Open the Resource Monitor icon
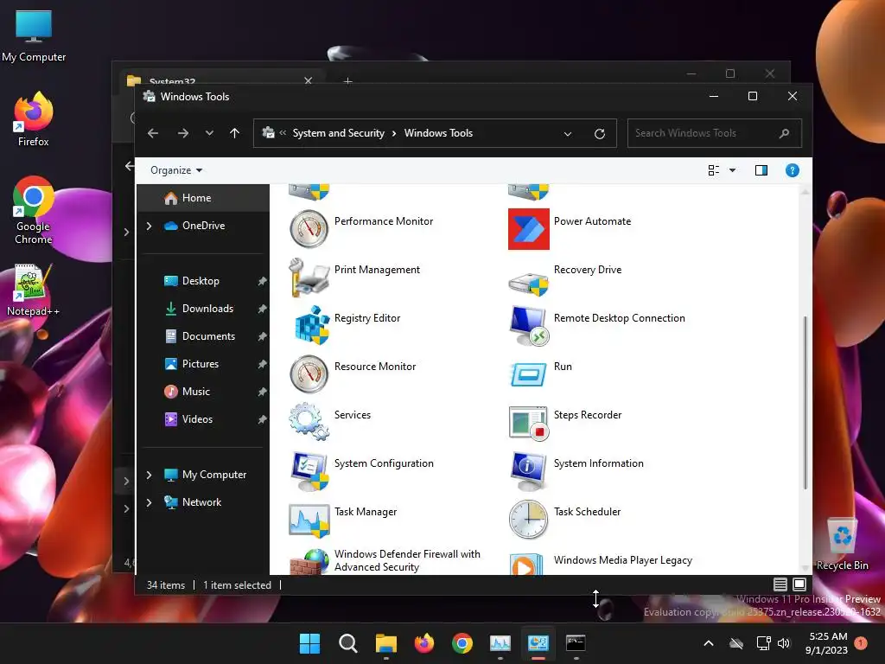The height and width of the screenshot is (664, 885). click(309, 373)
